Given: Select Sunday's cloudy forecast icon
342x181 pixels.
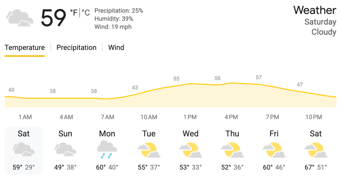Looking at the screenshot, I should (65, 149).
